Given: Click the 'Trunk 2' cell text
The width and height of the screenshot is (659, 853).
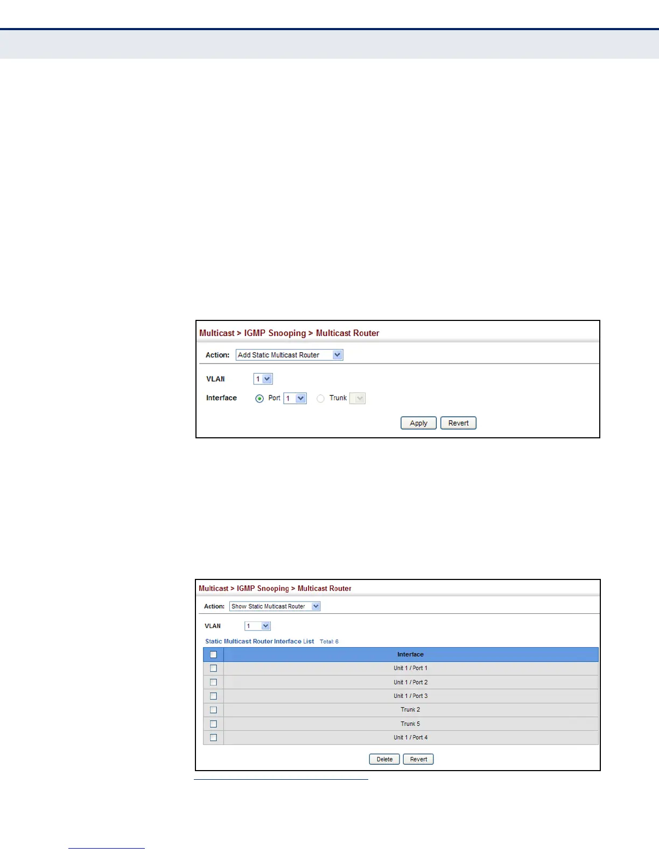Looking at the screenshot, I should pyautogui.click(x=410, y=710).
